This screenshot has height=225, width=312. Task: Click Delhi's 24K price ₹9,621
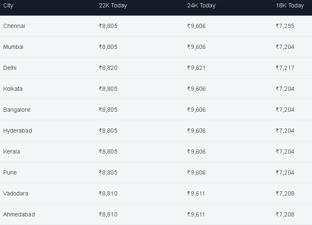(196, 68)
